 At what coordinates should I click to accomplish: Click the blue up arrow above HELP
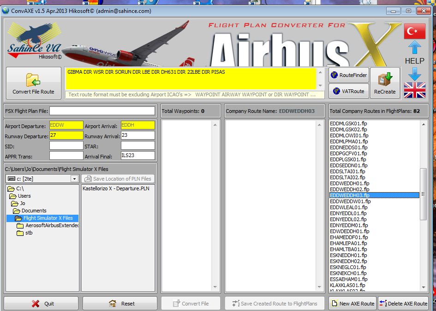(x=415, y=47)
